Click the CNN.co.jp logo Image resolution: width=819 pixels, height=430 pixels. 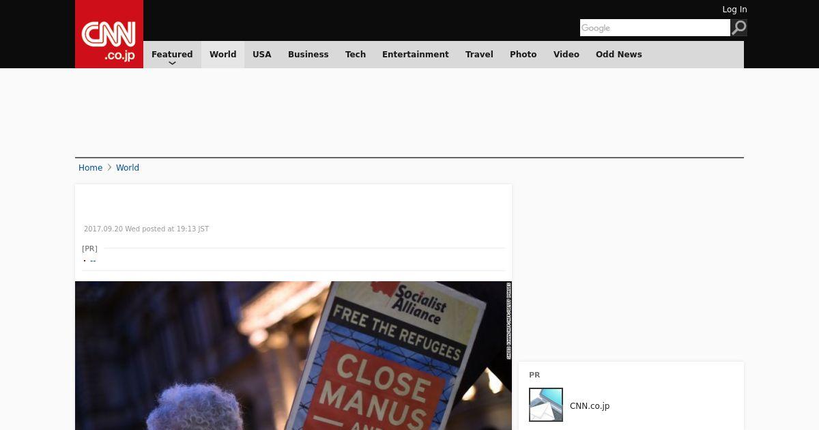coord(109,34)
